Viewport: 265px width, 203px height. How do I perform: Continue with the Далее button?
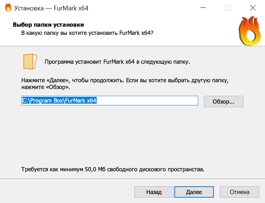click(194, 192)
